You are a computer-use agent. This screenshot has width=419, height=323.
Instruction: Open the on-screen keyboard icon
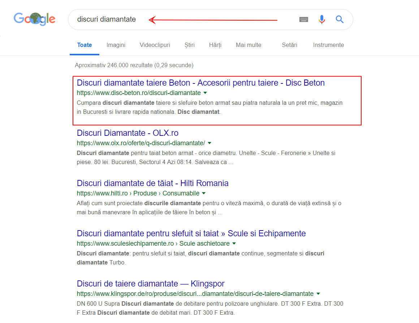(x=303, y=20)
